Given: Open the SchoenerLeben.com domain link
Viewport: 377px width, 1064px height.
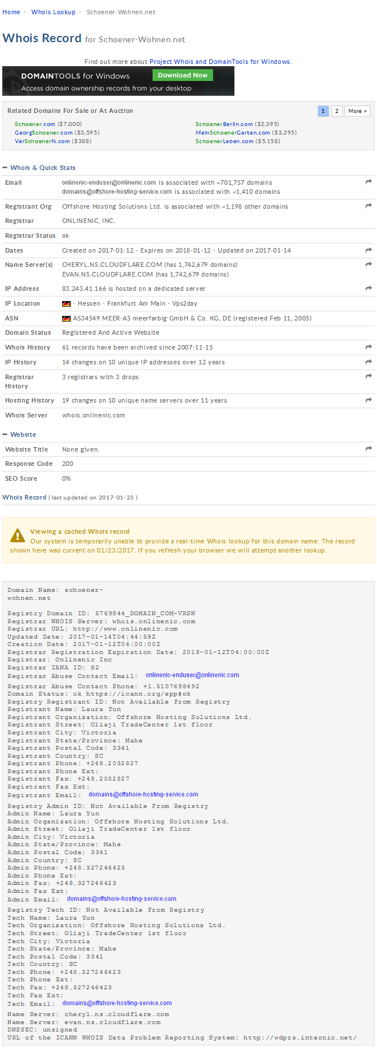Looking at the screenshot, I should pyautogui.click(x=224, y=141).
